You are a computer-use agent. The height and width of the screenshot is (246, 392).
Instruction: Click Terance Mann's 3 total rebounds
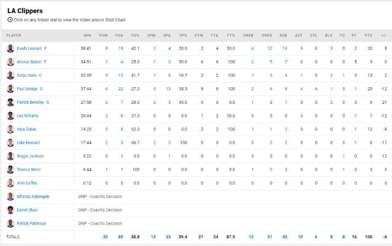coord(286,169)
